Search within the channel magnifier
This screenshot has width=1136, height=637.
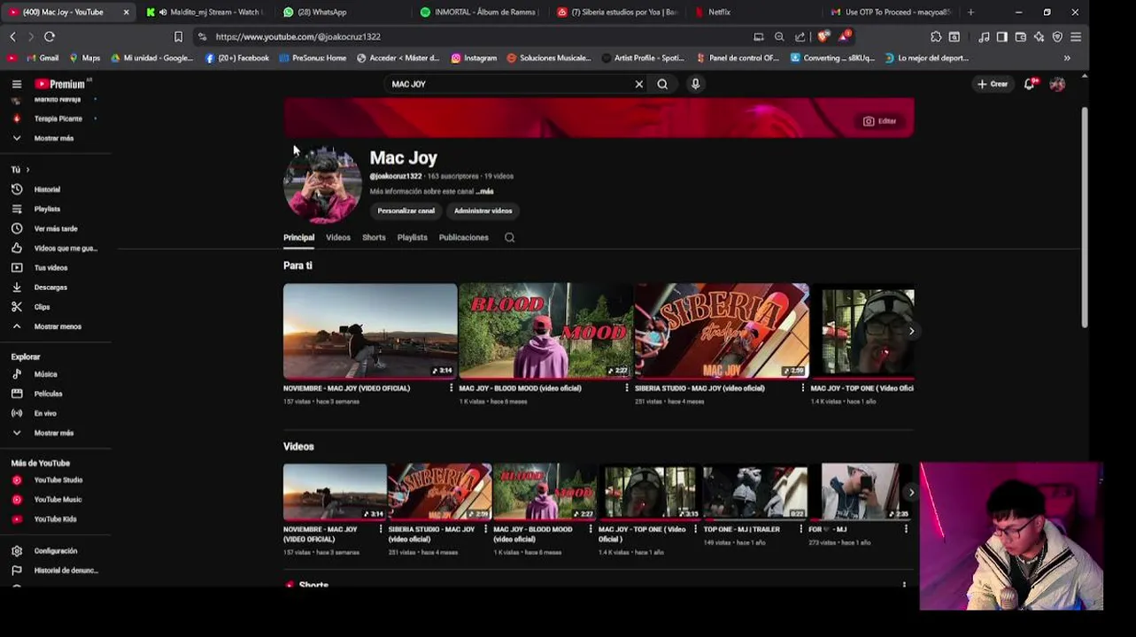pos(509,237)
